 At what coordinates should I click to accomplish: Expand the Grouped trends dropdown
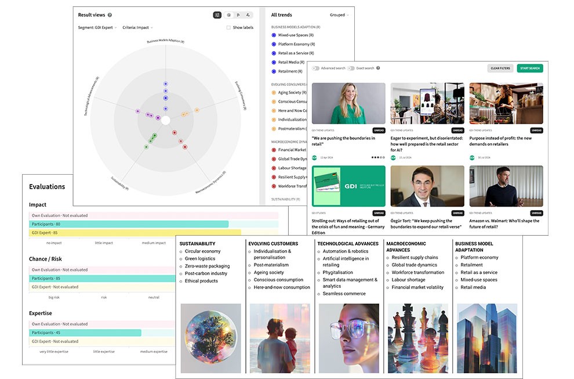339,15
